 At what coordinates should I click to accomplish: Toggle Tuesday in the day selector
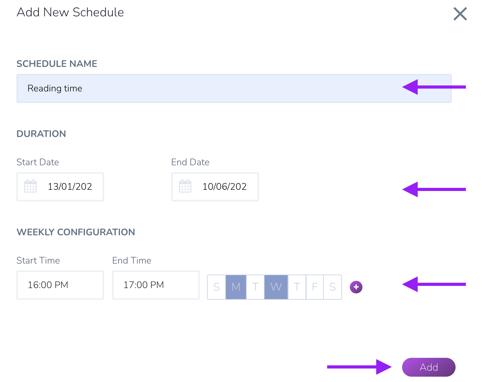tap(255, 287)
